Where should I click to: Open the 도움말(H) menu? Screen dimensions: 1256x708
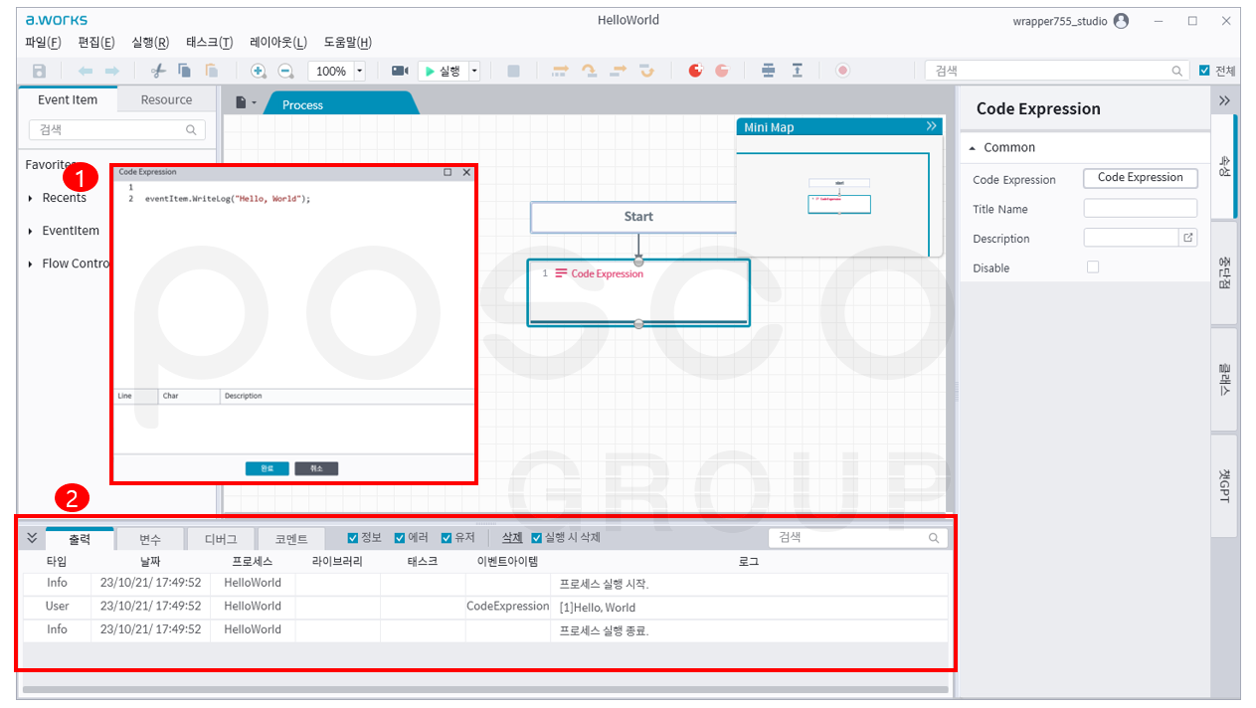348,43
